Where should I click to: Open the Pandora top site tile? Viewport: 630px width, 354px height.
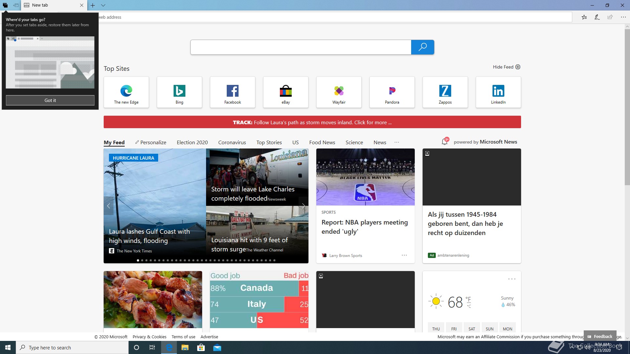coord(392,92)
